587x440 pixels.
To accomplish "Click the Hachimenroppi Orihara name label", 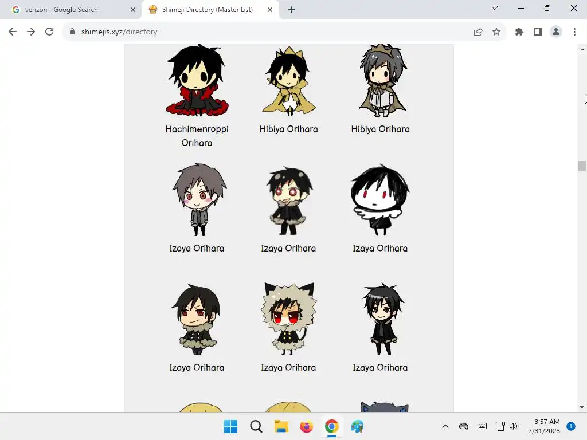I will tap(197, 136).
